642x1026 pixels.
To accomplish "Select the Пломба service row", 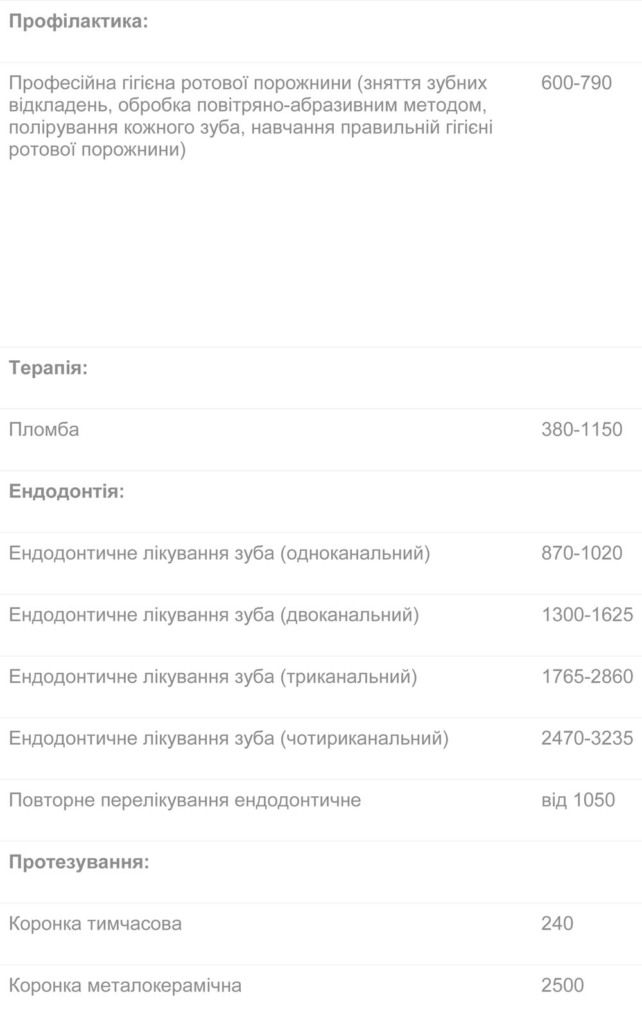I will [44, 430].
